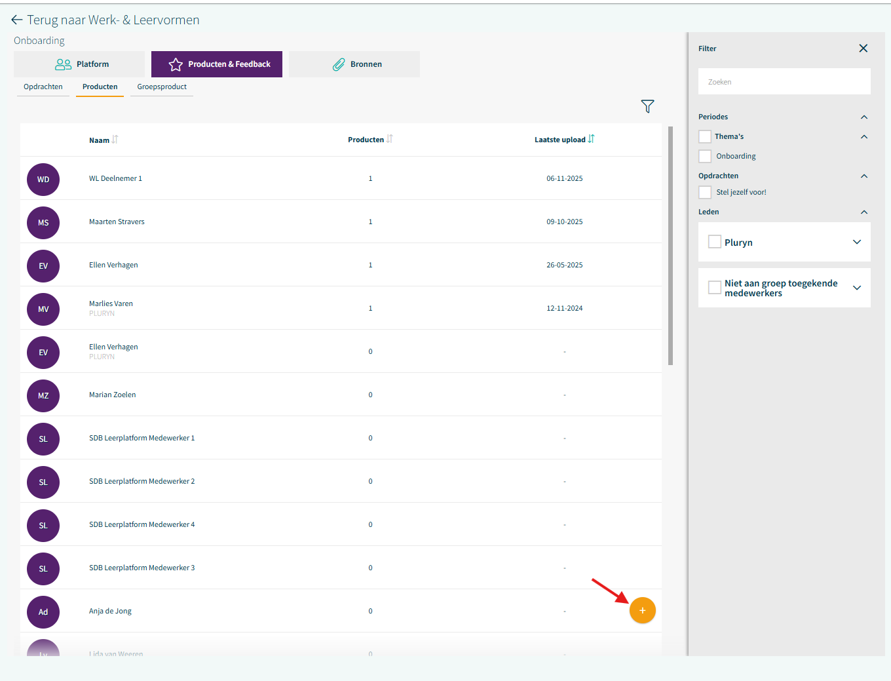
Task: Sort by Naam column sort icon
Action: pyautogui.click(x=115, y=140)
